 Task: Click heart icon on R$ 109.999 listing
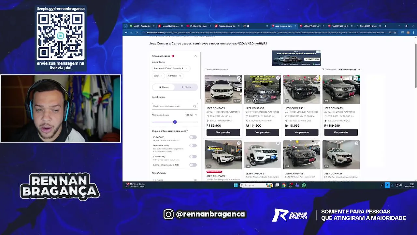coord(356,78)
